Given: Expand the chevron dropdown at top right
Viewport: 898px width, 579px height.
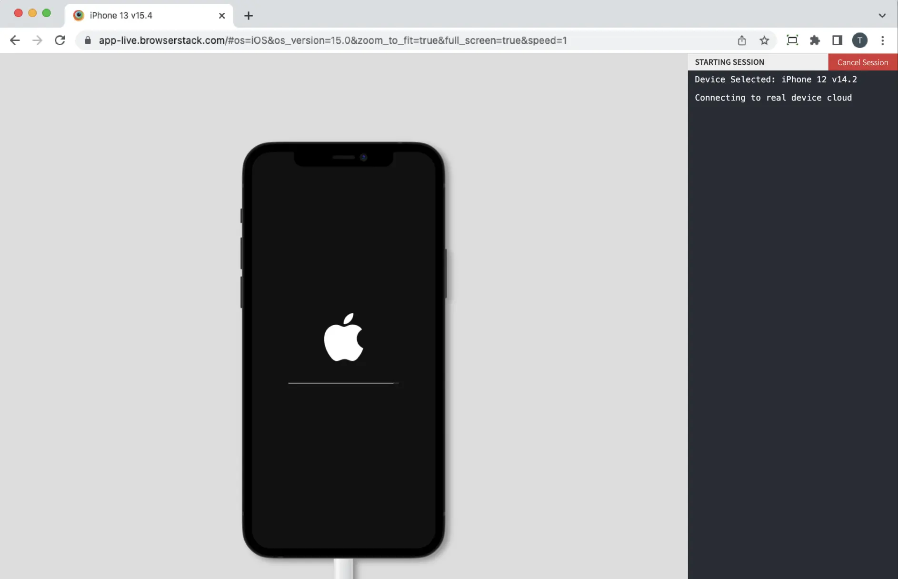Looking at the screenshot, I should [883, 15].
